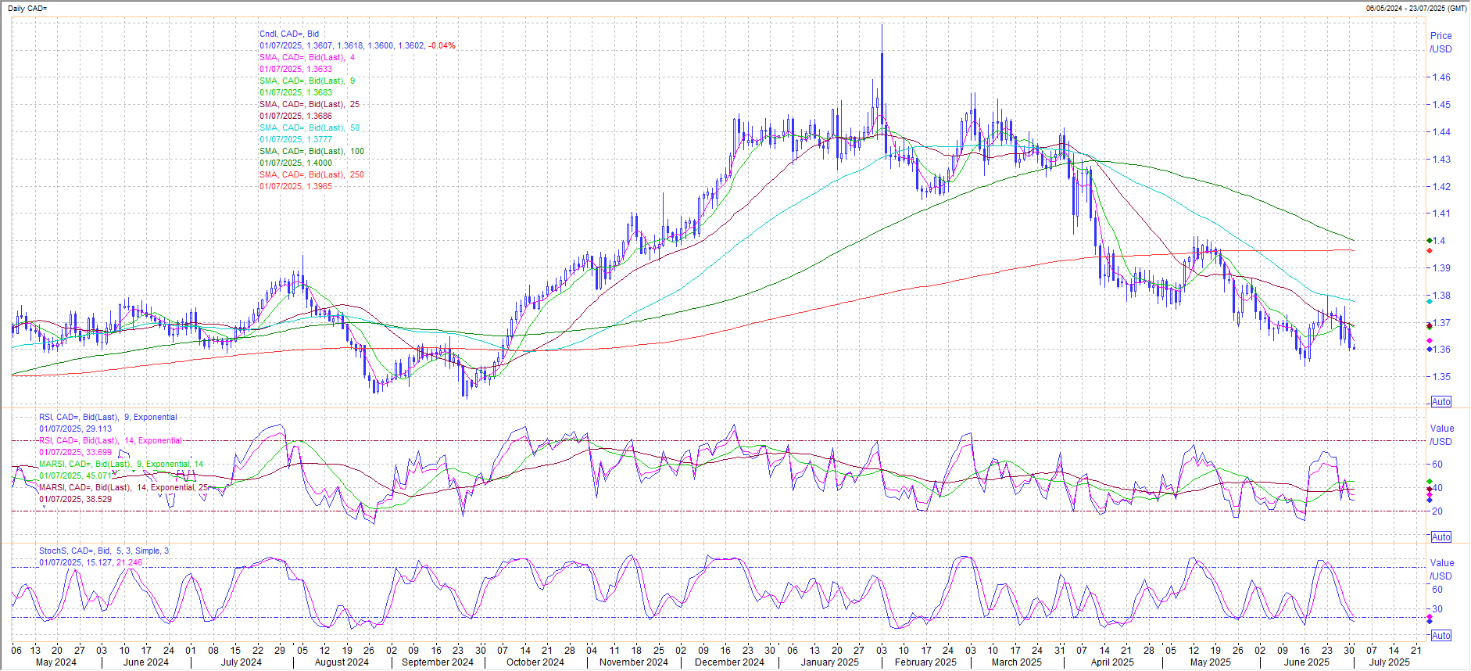Click the RSI value '01/07/2025, 29.113'
The height and width of the screenshot is (671, 1471).
pos(75,429)
